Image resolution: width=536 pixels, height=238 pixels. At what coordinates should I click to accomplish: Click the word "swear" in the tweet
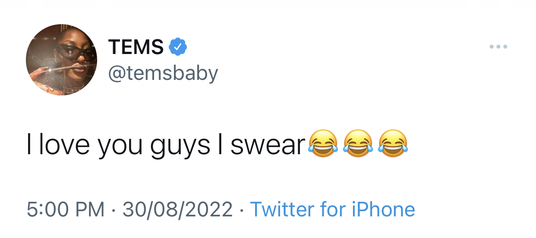(x=268, y=146)
